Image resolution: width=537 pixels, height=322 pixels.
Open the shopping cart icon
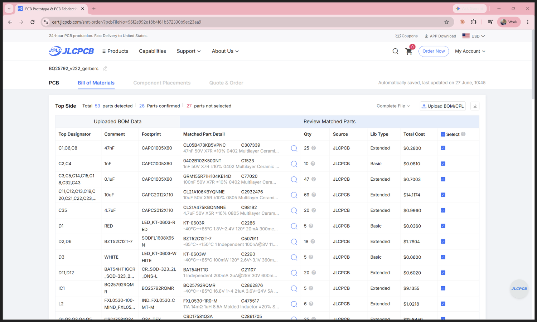(x=409, y=51)
